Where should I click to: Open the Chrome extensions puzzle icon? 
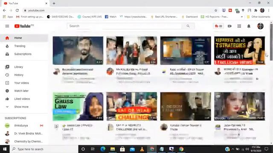tap(256, 10)
